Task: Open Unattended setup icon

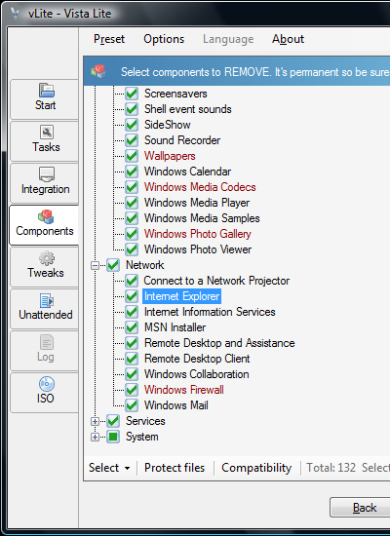Action: click(47, 301)
